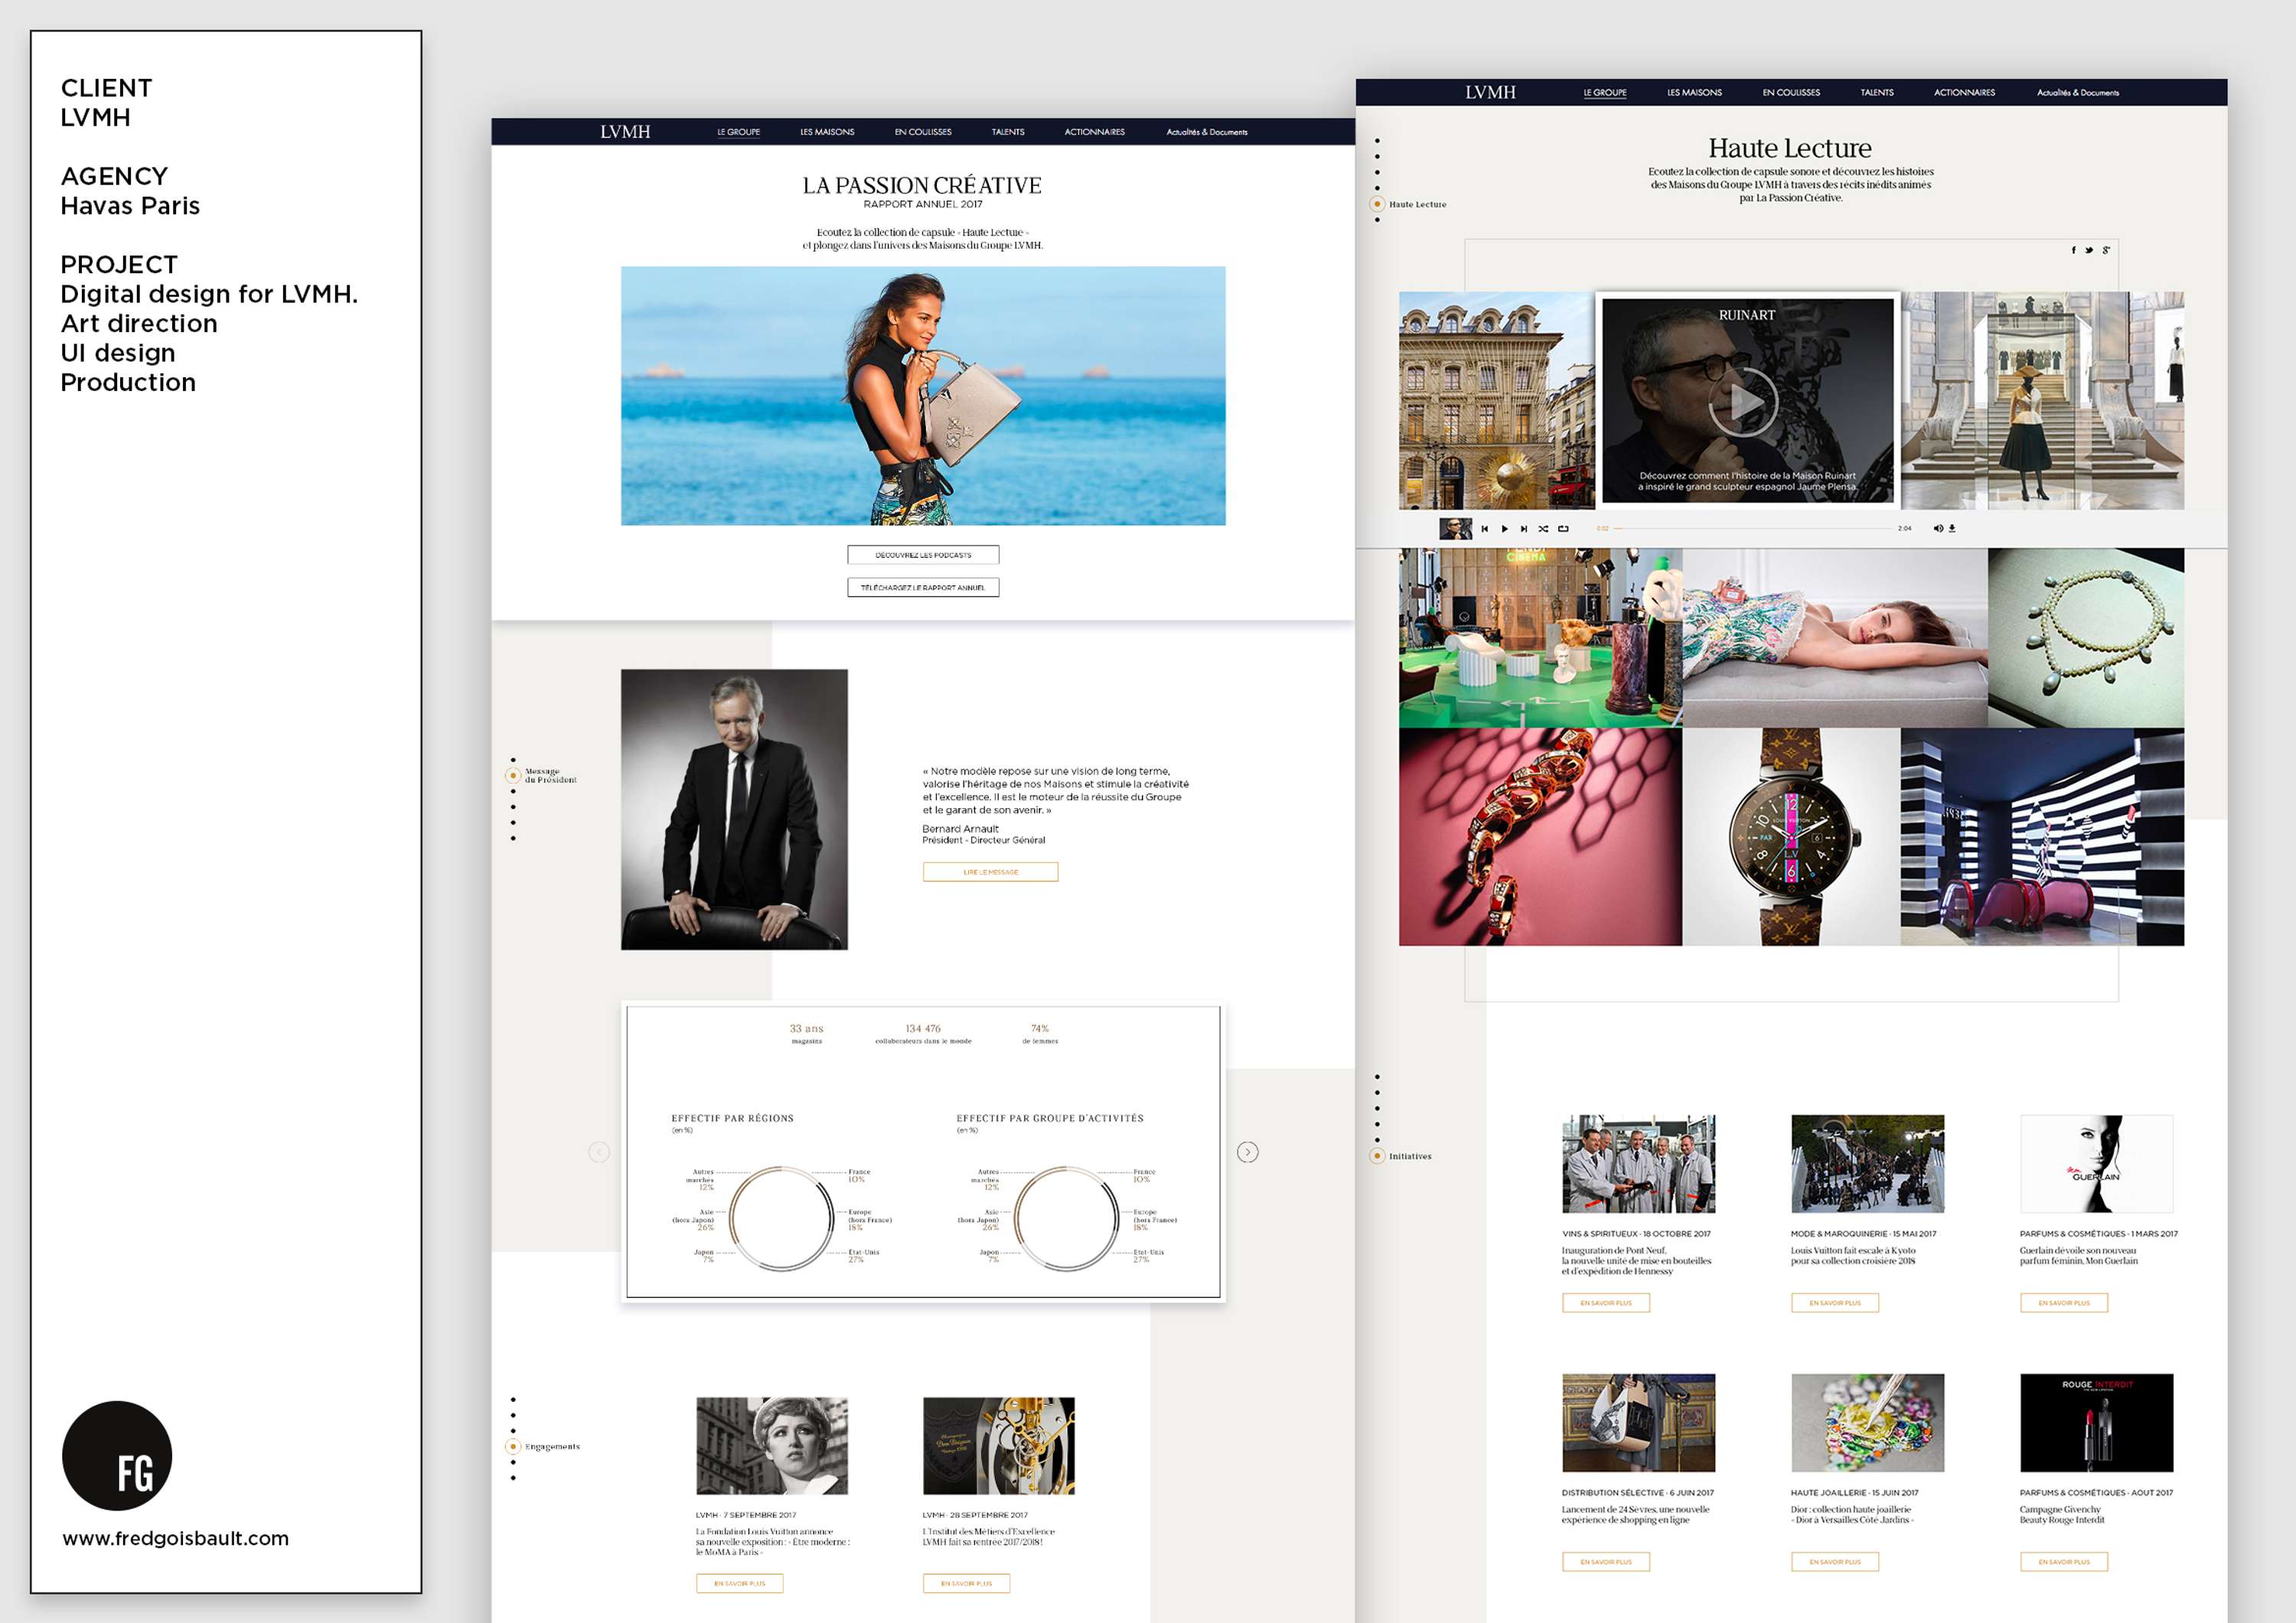2296x1623 pixels.
Task: Select the Engagements side navigation dot
Action: click(514, 1446)
